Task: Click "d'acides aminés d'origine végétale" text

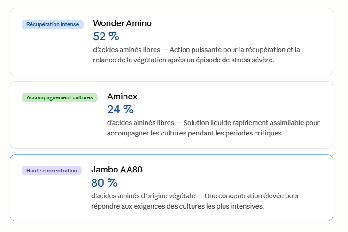Action: (143, 196)
